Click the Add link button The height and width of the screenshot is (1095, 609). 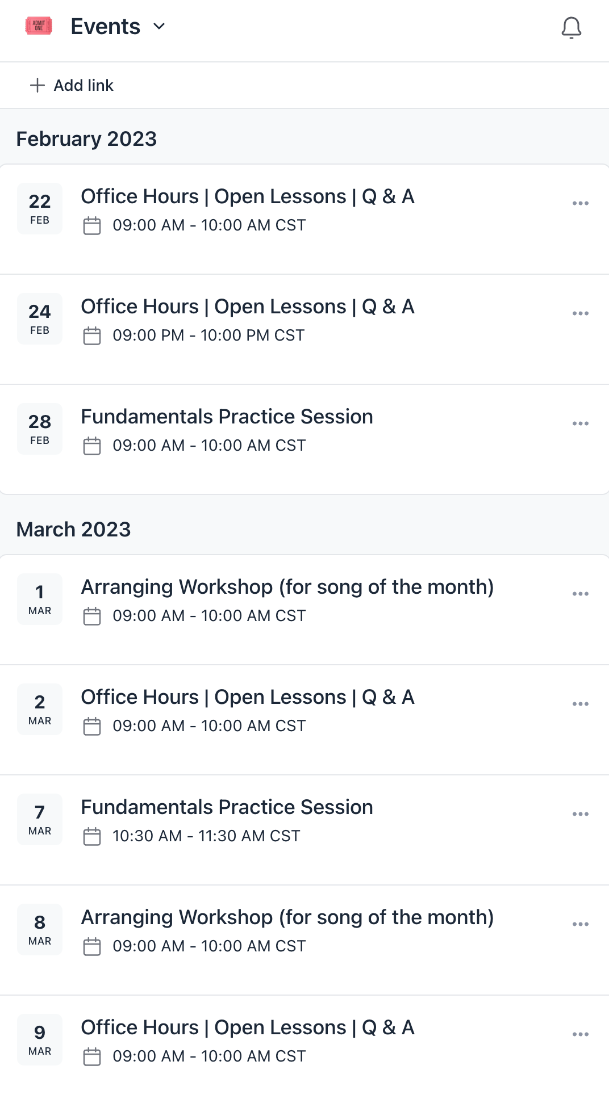tap(72, 85)
